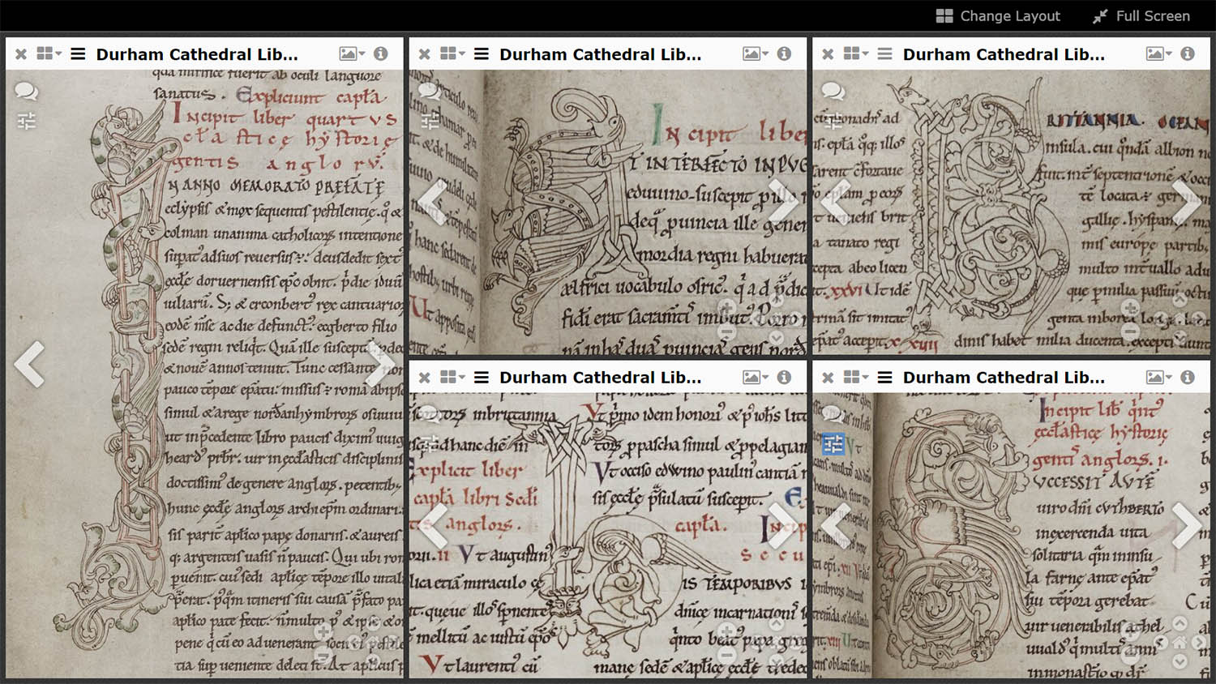Zoom out on bottom-right window image
The width and height of the screenshot is (1216, 684).
pyautogui.click(x=1131, y=656)
